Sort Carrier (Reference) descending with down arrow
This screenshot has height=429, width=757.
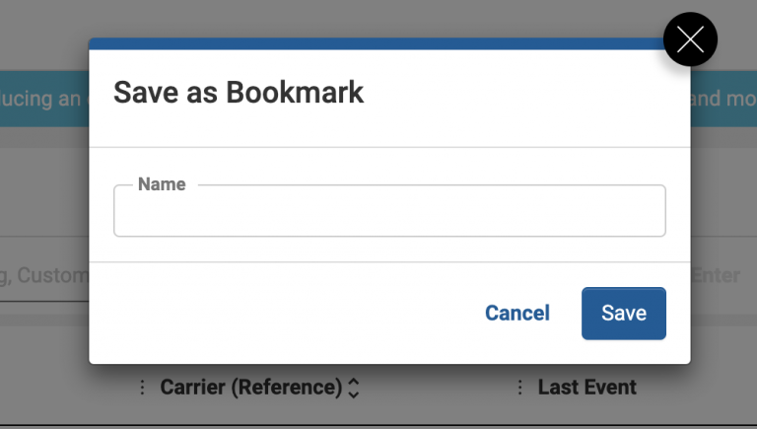pyautogui.click(x=354, y=394)
